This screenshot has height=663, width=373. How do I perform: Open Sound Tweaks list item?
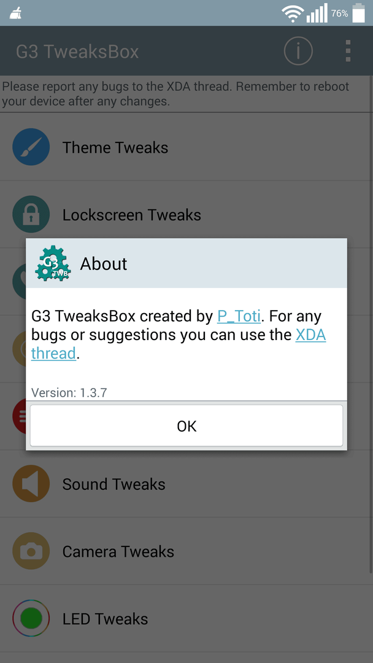[186, 484]
